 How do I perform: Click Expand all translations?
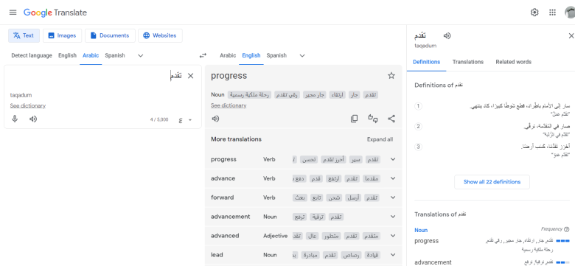click(x=380, y=139)
